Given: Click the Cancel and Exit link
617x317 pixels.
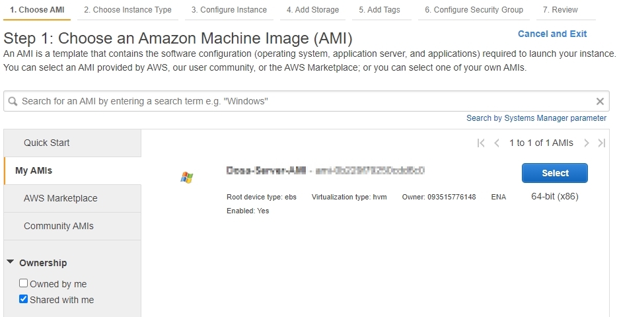Looking at the screenshot, I should pyautogui.click(x=552, y=34).
